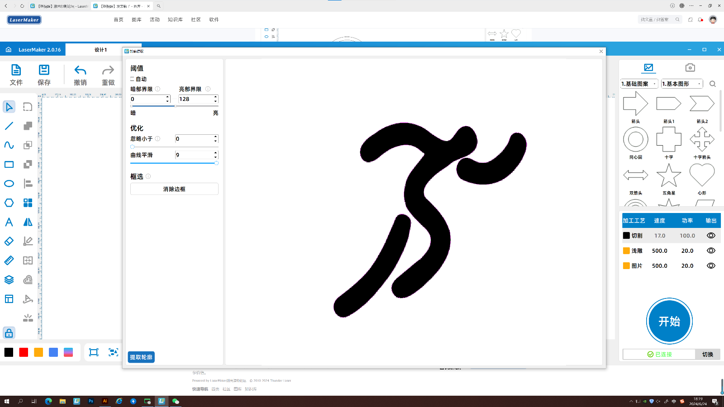The height and width of the screenshot is (407, 724).
Task: Click the lock icon in the toolbar
Action: pyautogui.click(x=9, y=333)
